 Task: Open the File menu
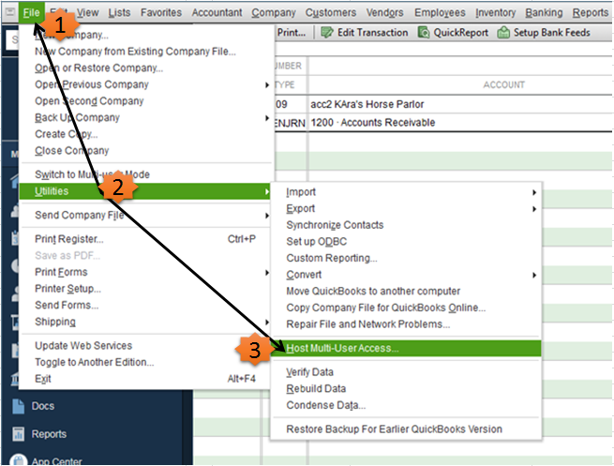click(31, 12)
